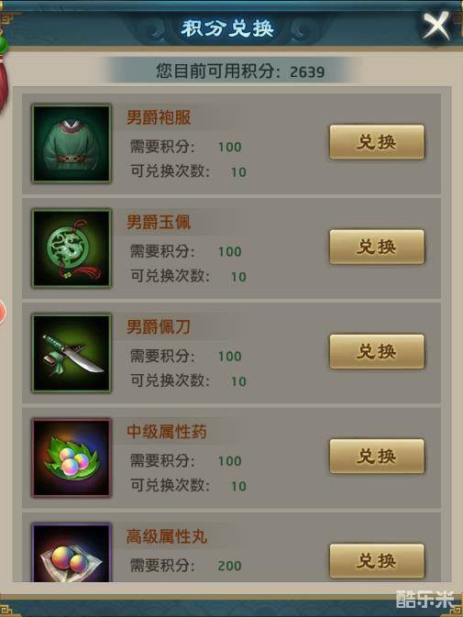Select the jade pendant 男爵玉佩 icon
Image resolution: width=463 pixels, height=617 pixels.
click(72, 248)
